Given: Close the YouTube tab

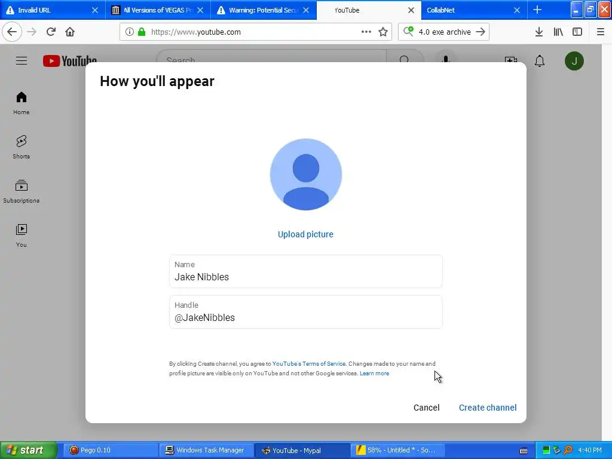Looking at the screenshot, I should tap(411, 10).
